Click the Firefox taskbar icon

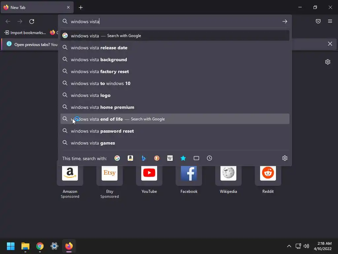[69, 246]
